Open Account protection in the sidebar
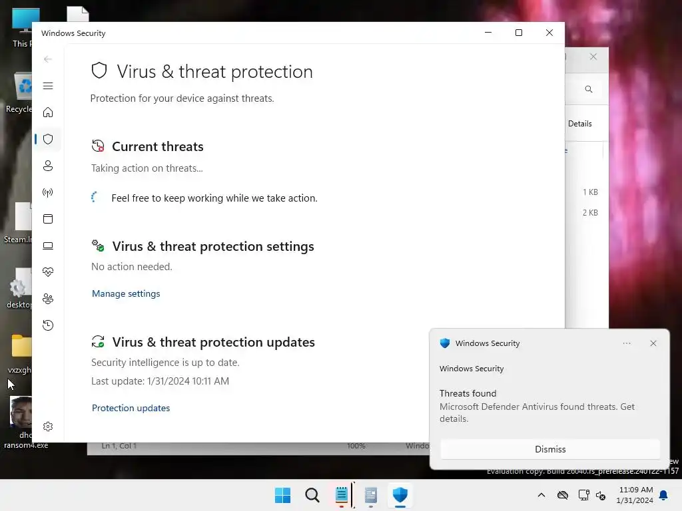The height and width of the screenshot is (511, 682). click(x=48, y=166)
